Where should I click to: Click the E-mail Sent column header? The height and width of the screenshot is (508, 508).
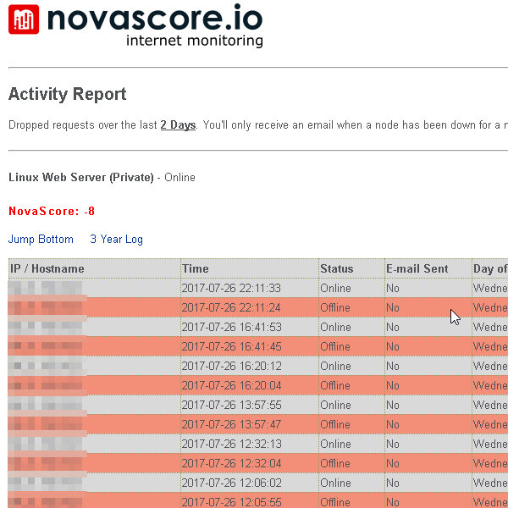click(x=417, y=269)
